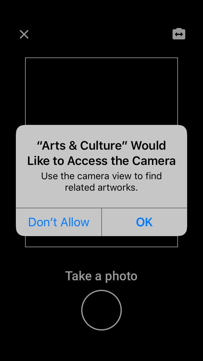Screen dimensions: 203x361
Task: Click the viewfinder strip below the dialog
Action: coord(101,242)
